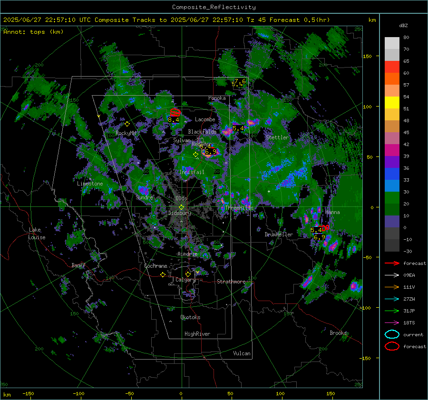Click the Okotoks city label
The height and width of the screenshot is (400, 428).
click(x=190, y=317)
